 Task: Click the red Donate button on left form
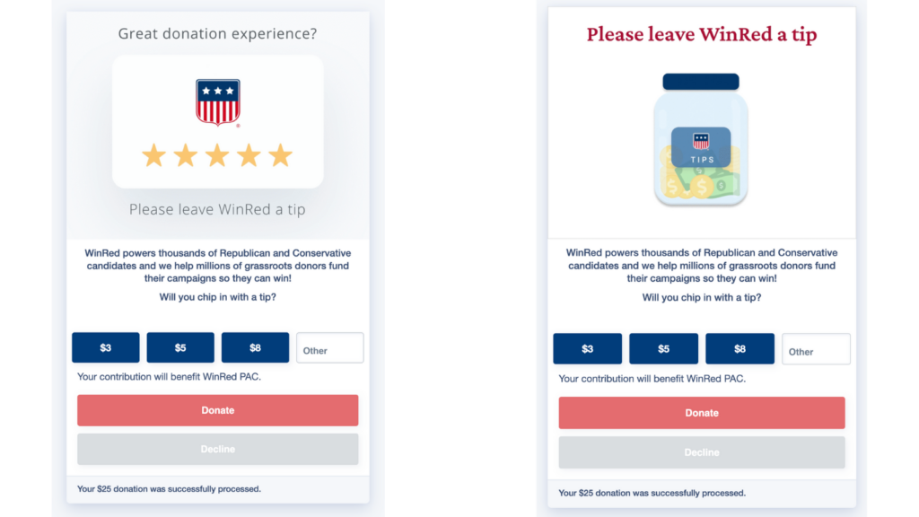(217, 410)
